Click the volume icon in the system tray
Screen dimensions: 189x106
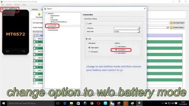[172, 103]
